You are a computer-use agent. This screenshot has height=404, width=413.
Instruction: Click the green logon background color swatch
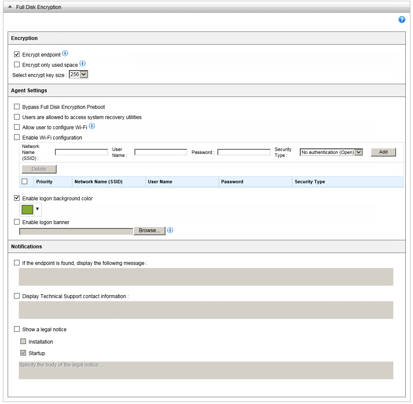pyautogui.click(x=27, y=210)
